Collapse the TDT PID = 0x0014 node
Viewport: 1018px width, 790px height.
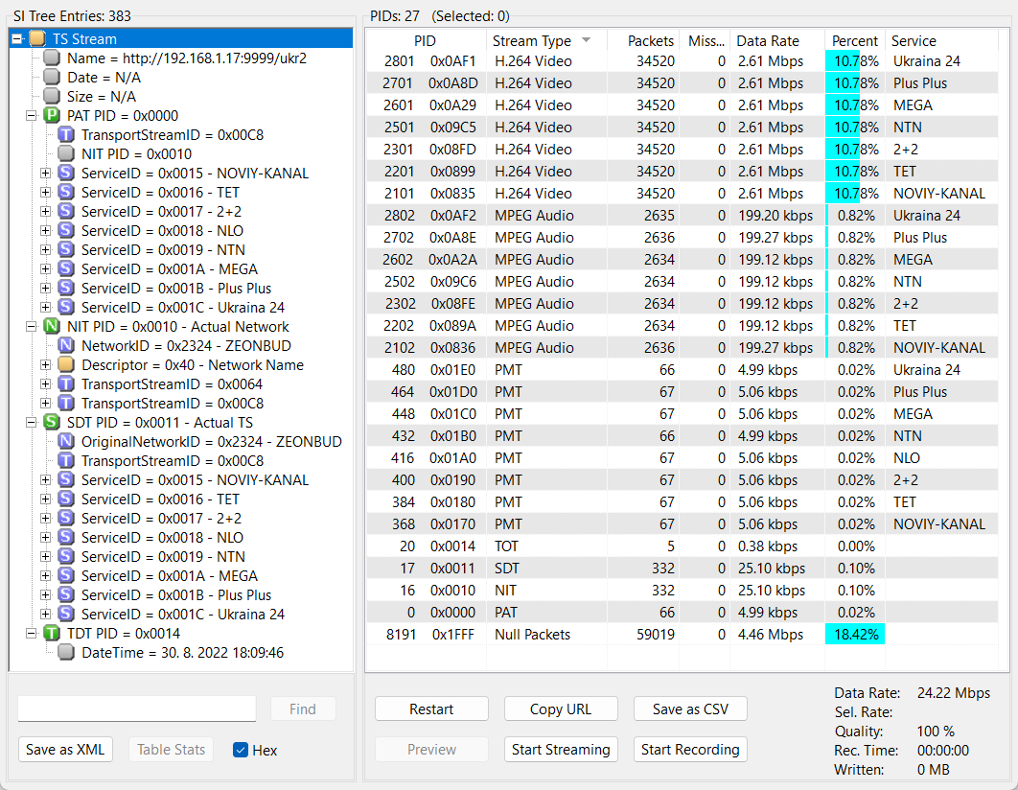(x=32, y=634)
